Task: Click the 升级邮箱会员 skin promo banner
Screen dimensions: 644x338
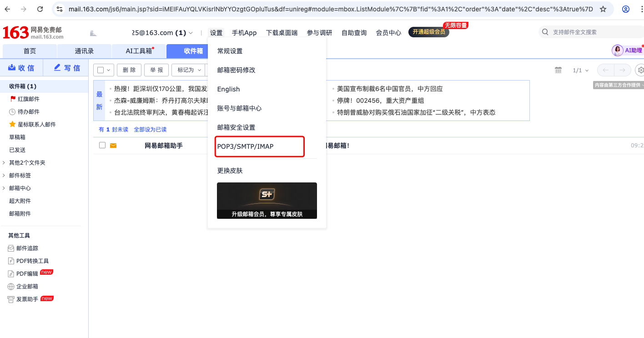Action: click(267, 201)
